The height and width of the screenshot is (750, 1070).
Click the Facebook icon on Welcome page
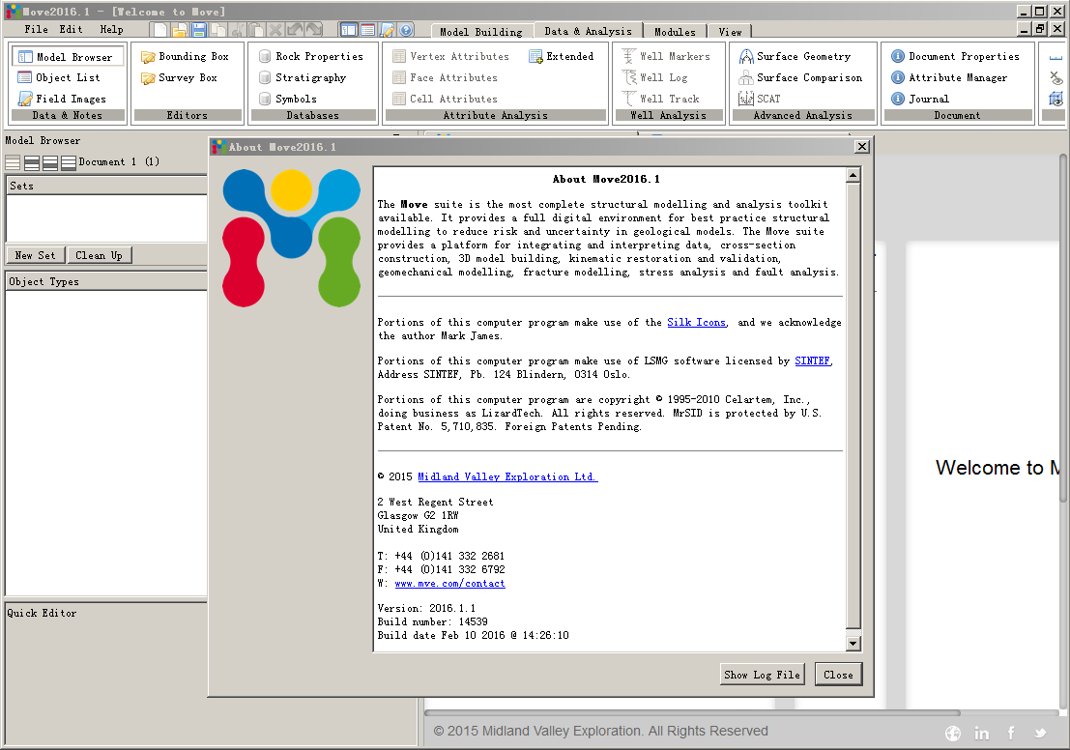[1011, 733]
